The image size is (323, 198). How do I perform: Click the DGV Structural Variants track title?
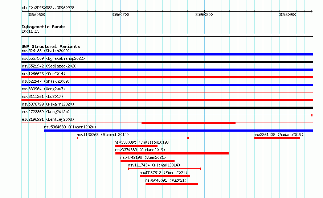click(x=51, y=46)
